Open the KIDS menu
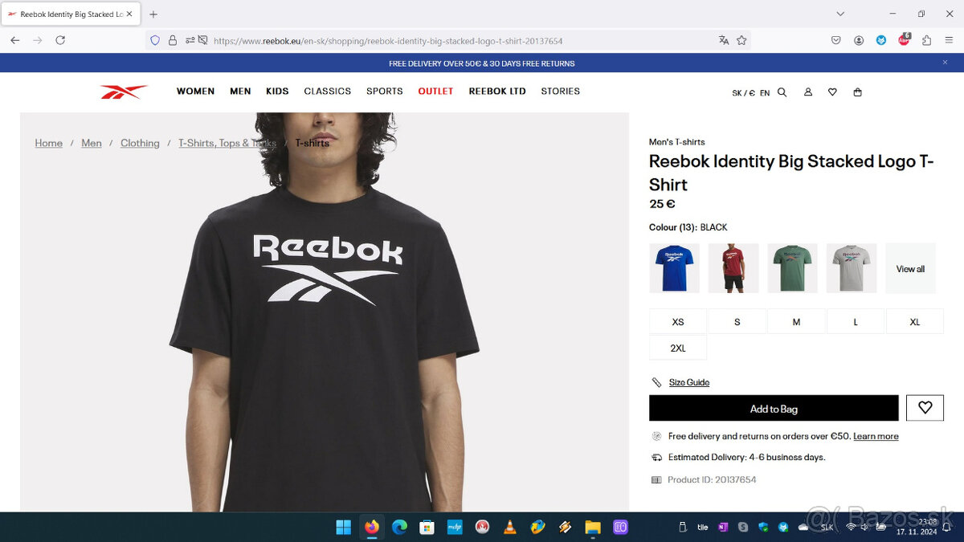The image size is (964, 542). 277,92
